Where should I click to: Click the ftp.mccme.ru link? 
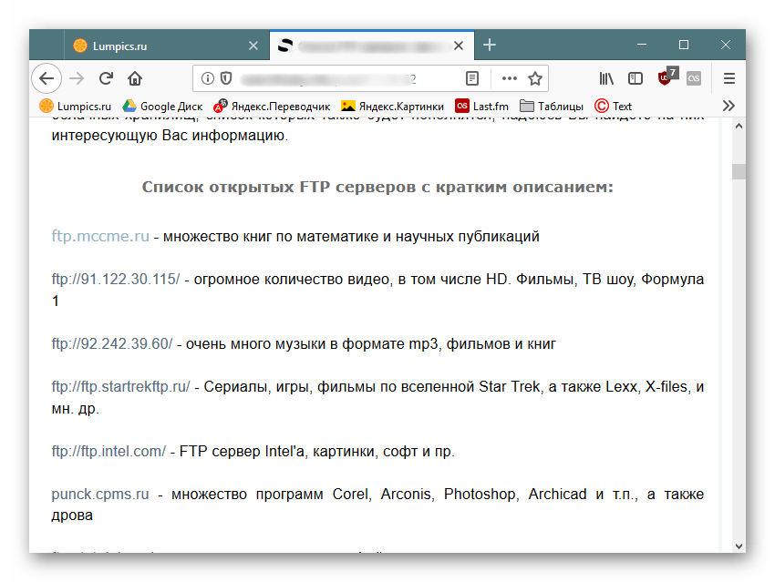click(x=100, y=237)
